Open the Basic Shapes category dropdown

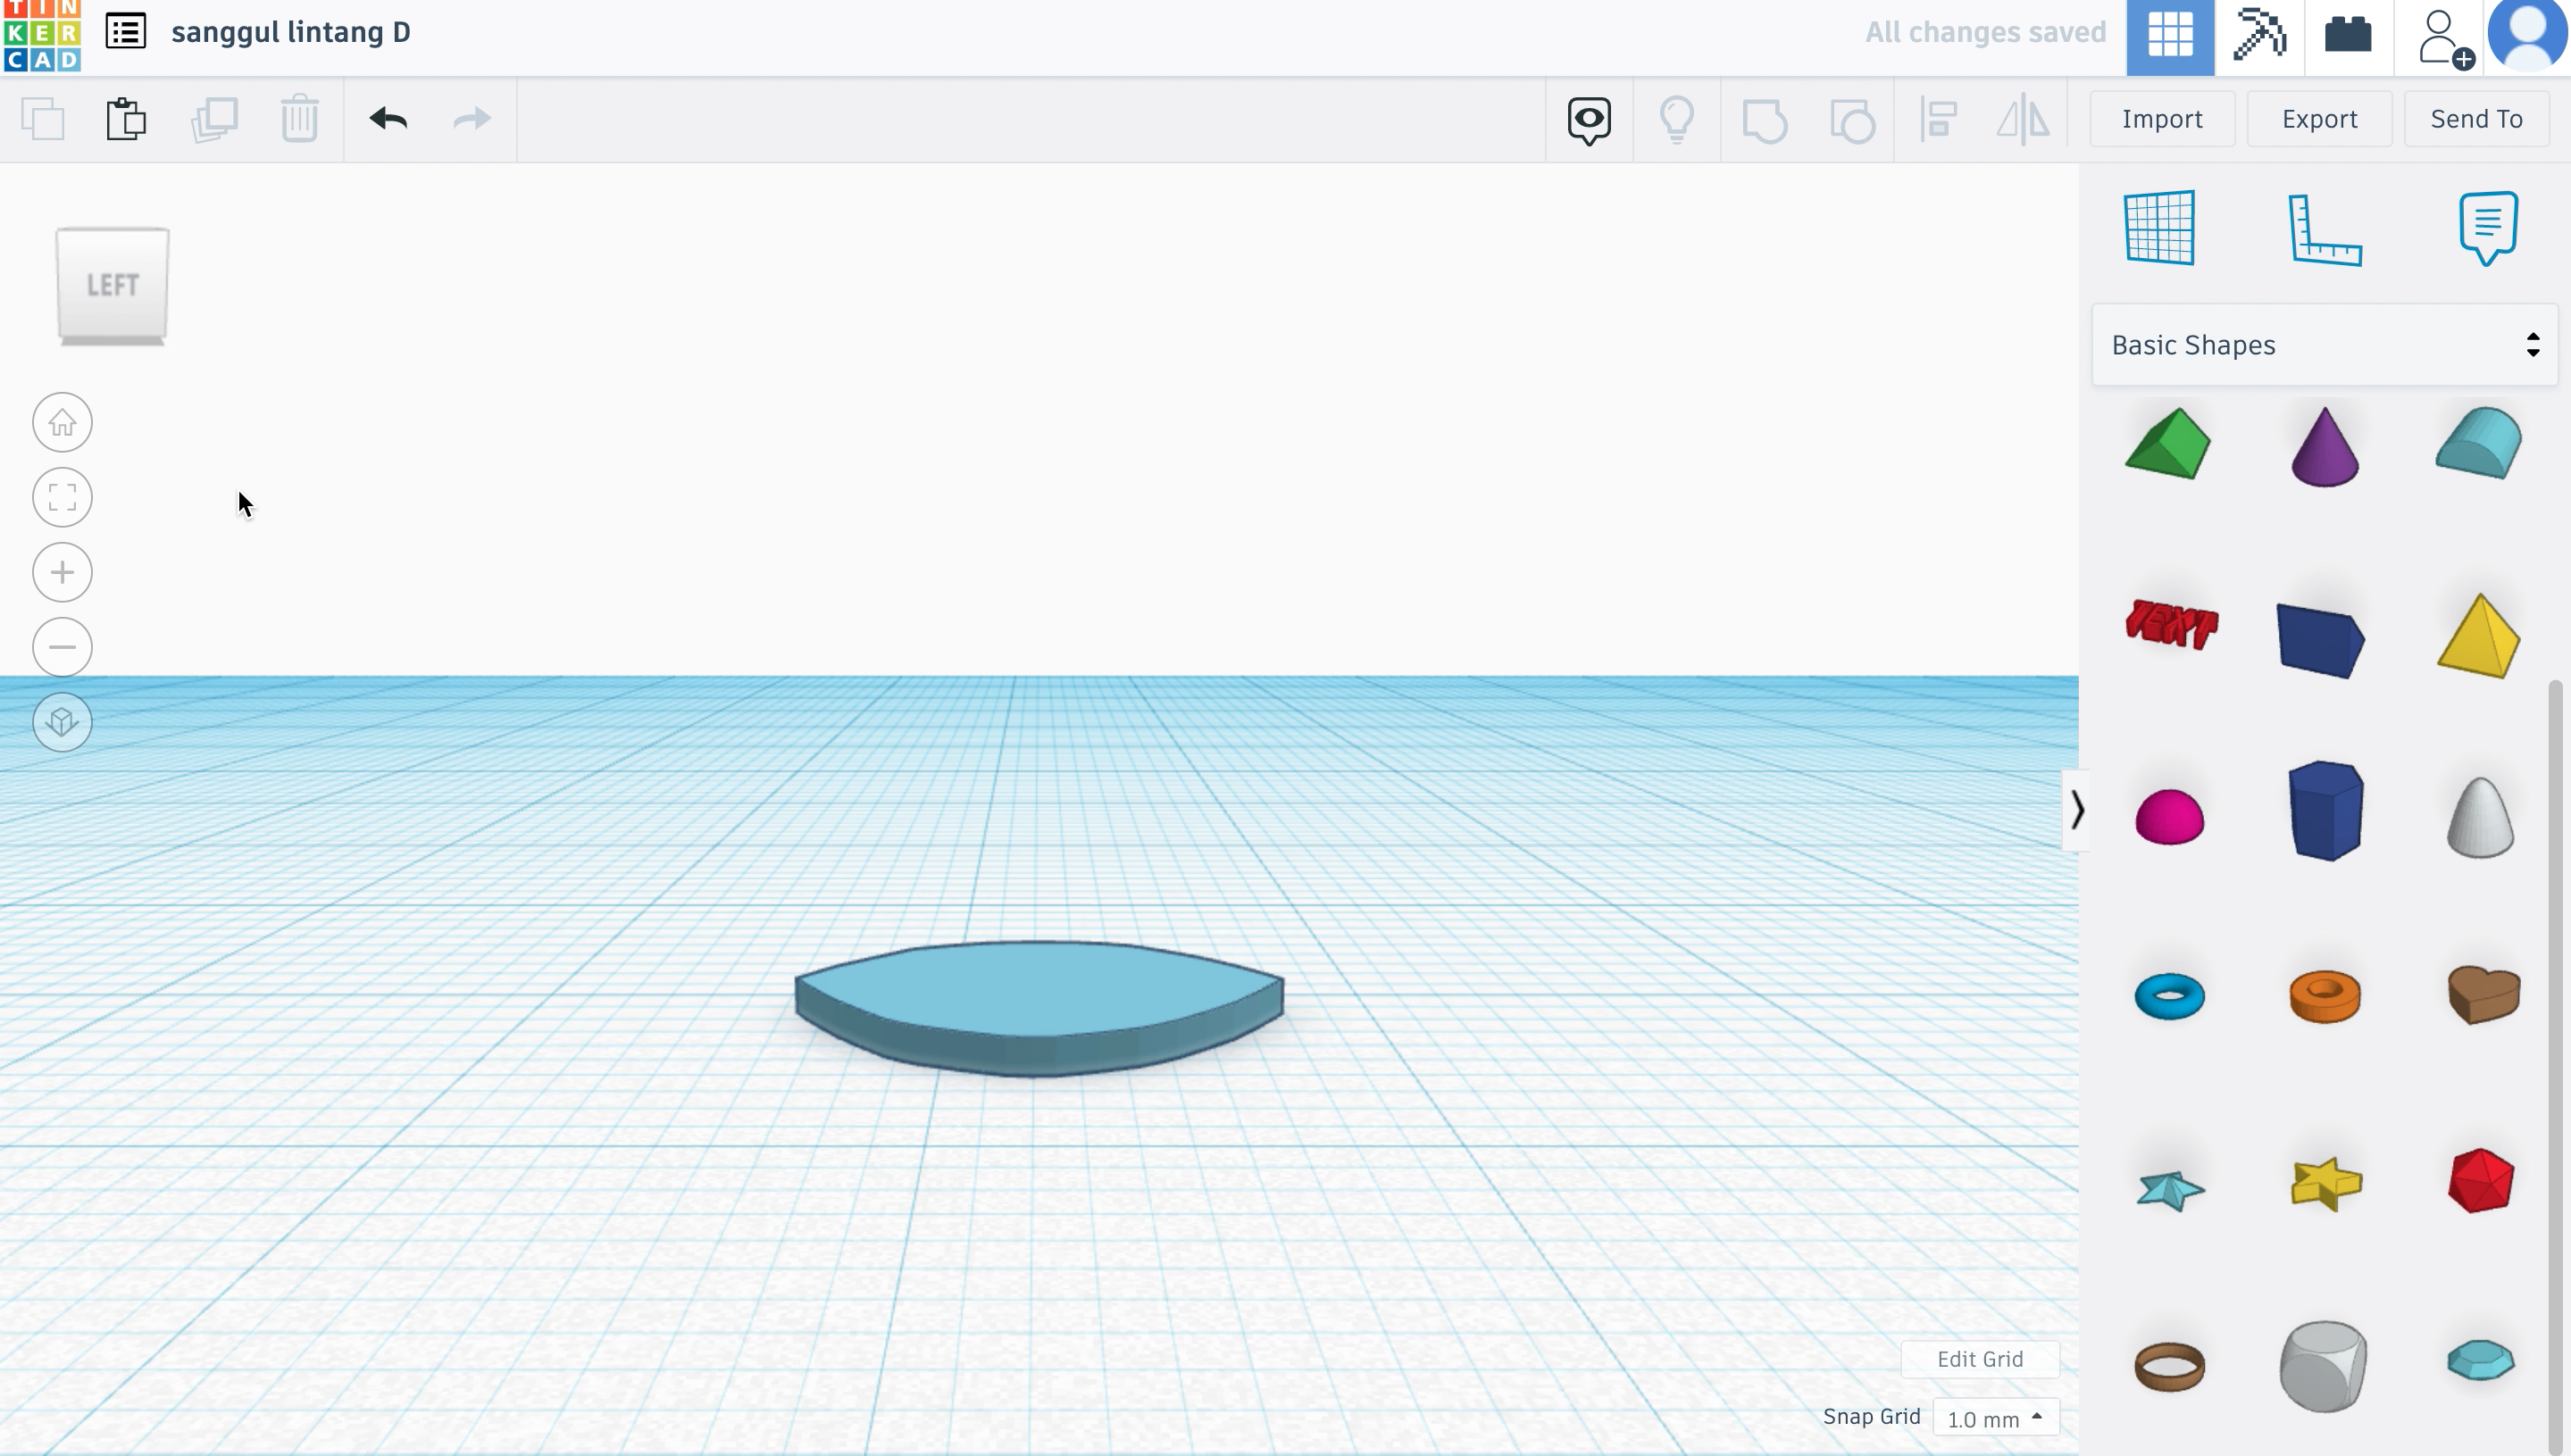click(2324, 345)
